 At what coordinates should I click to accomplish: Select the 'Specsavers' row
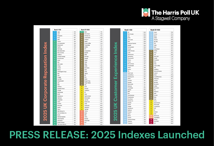click(x=135, y=56)
